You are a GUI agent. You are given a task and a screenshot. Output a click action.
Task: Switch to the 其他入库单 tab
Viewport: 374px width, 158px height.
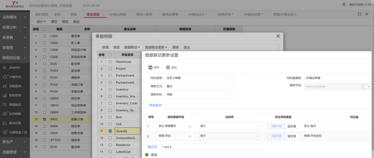click(144, 15)
